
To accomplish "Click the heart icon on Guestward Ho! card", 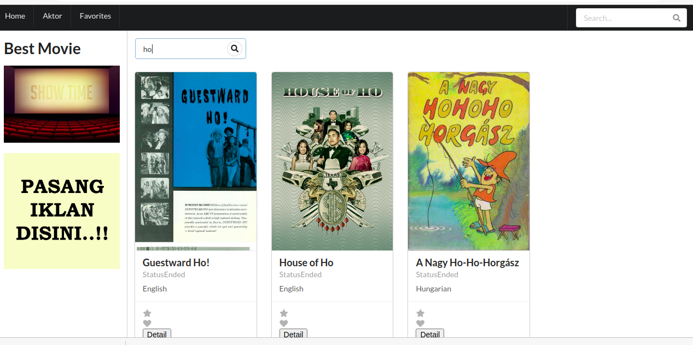I will (x=147, y=324).
